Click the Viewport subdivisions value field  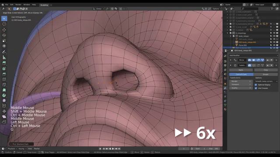click(x=241, y=85)
